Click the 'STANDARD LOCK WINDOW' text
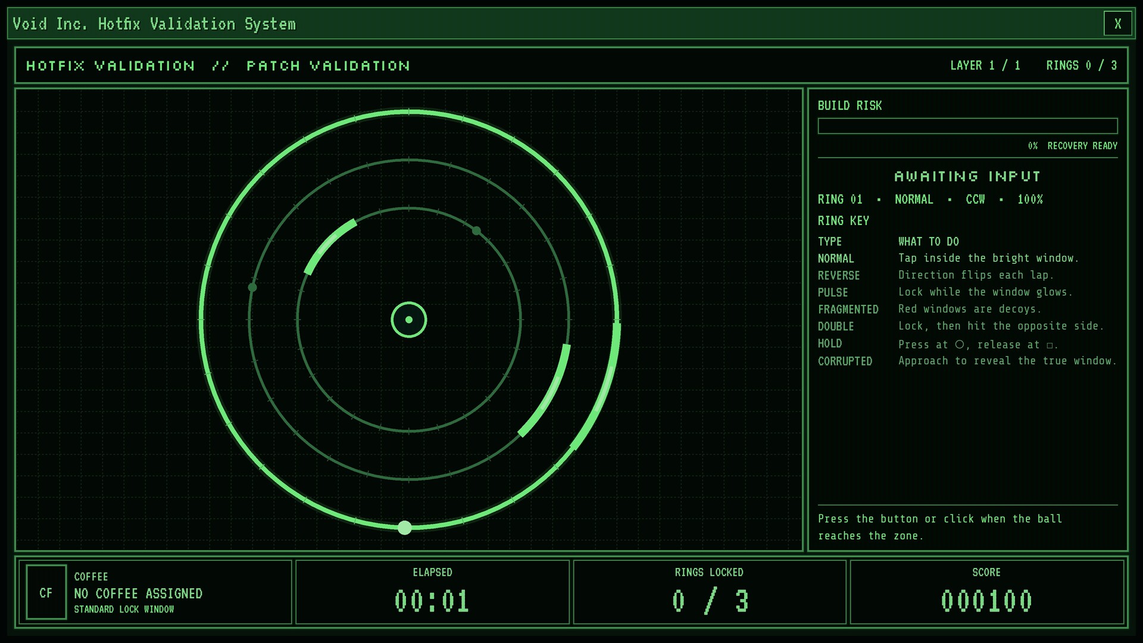 click(124, 610)
